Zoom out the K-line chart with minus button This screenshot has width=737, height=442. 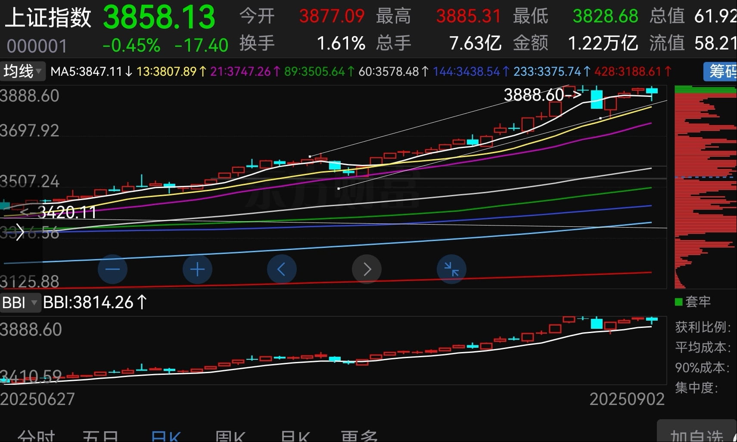(x=112, y=269)
